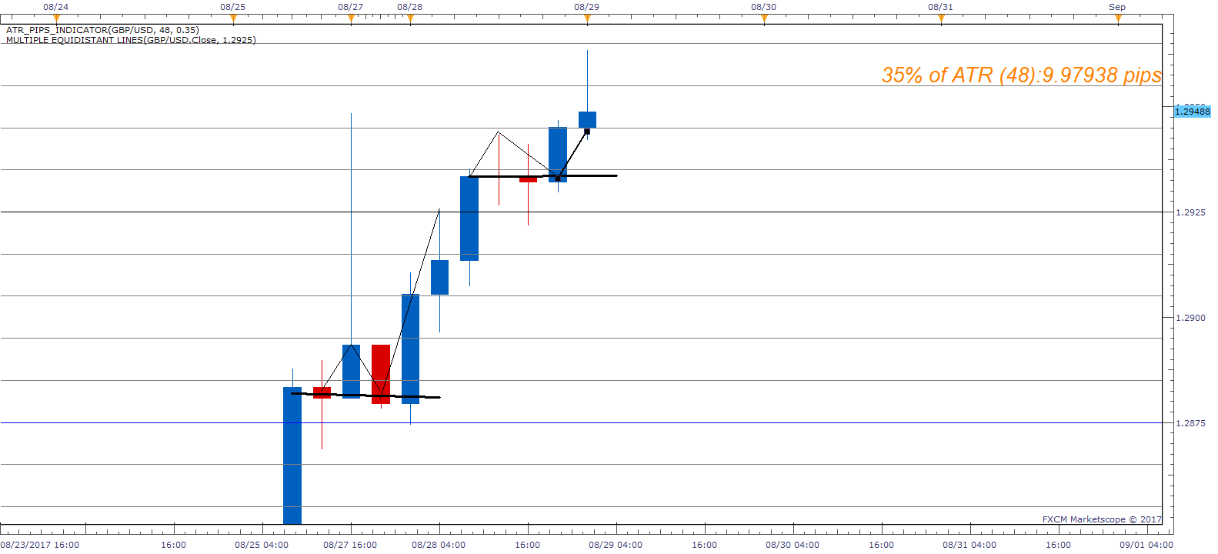Viewport: 1218px width, 554px height.
Task: Click the 08/30 date label on top axis
Action: pos(763,7)
